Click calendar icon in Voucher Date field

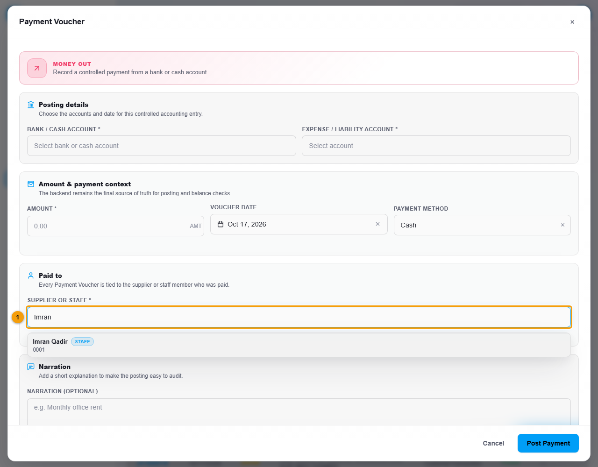(221, 224)
